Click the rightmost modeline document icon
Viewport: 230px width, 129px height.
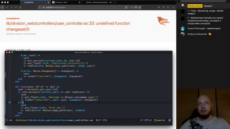point(170,120)
